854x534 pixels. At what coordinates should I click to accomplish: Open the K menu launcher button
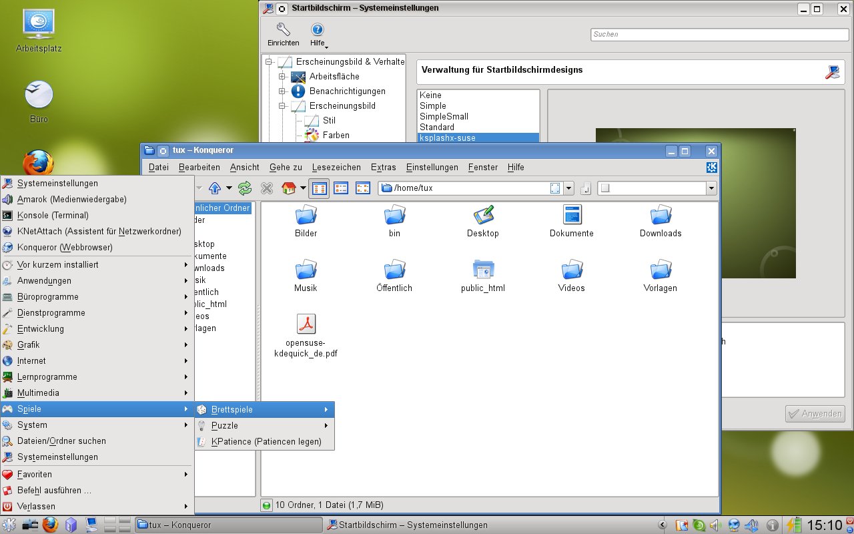(9, 525)
